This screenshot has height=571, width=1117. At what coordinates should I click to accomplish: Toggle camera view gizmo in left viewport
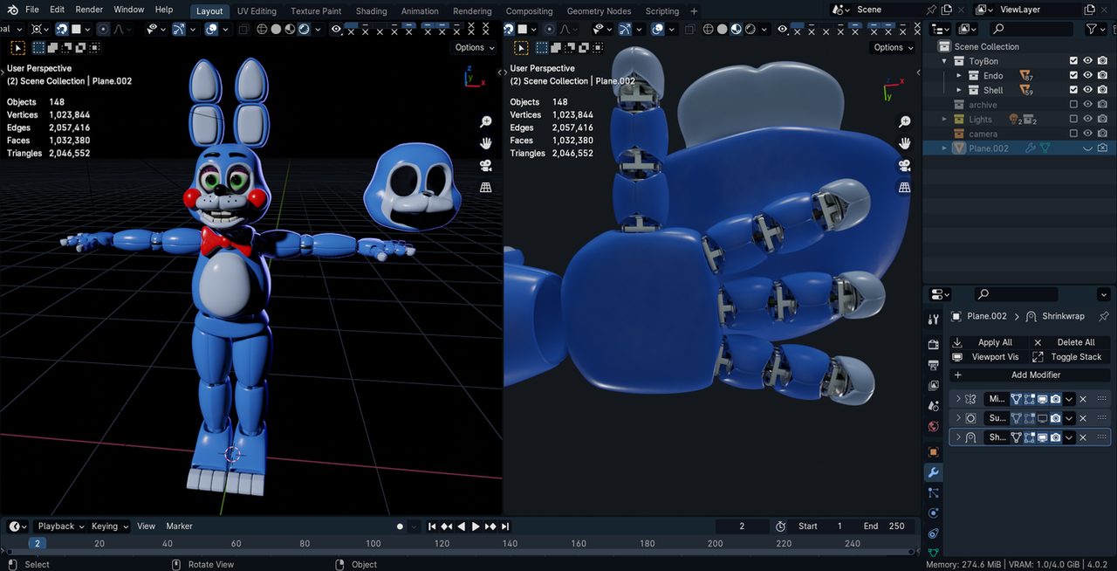[486, 165]
